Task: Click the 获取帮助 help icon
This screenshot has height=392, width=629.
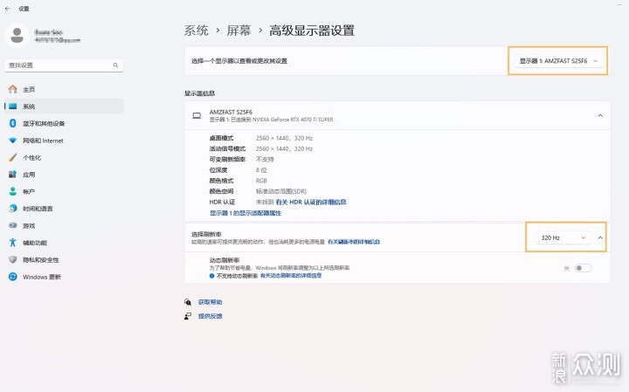Action: (188, 302)
